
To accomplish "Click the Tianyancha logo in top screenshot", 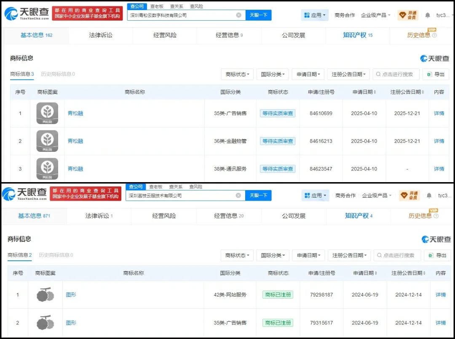I will (27, 13).
